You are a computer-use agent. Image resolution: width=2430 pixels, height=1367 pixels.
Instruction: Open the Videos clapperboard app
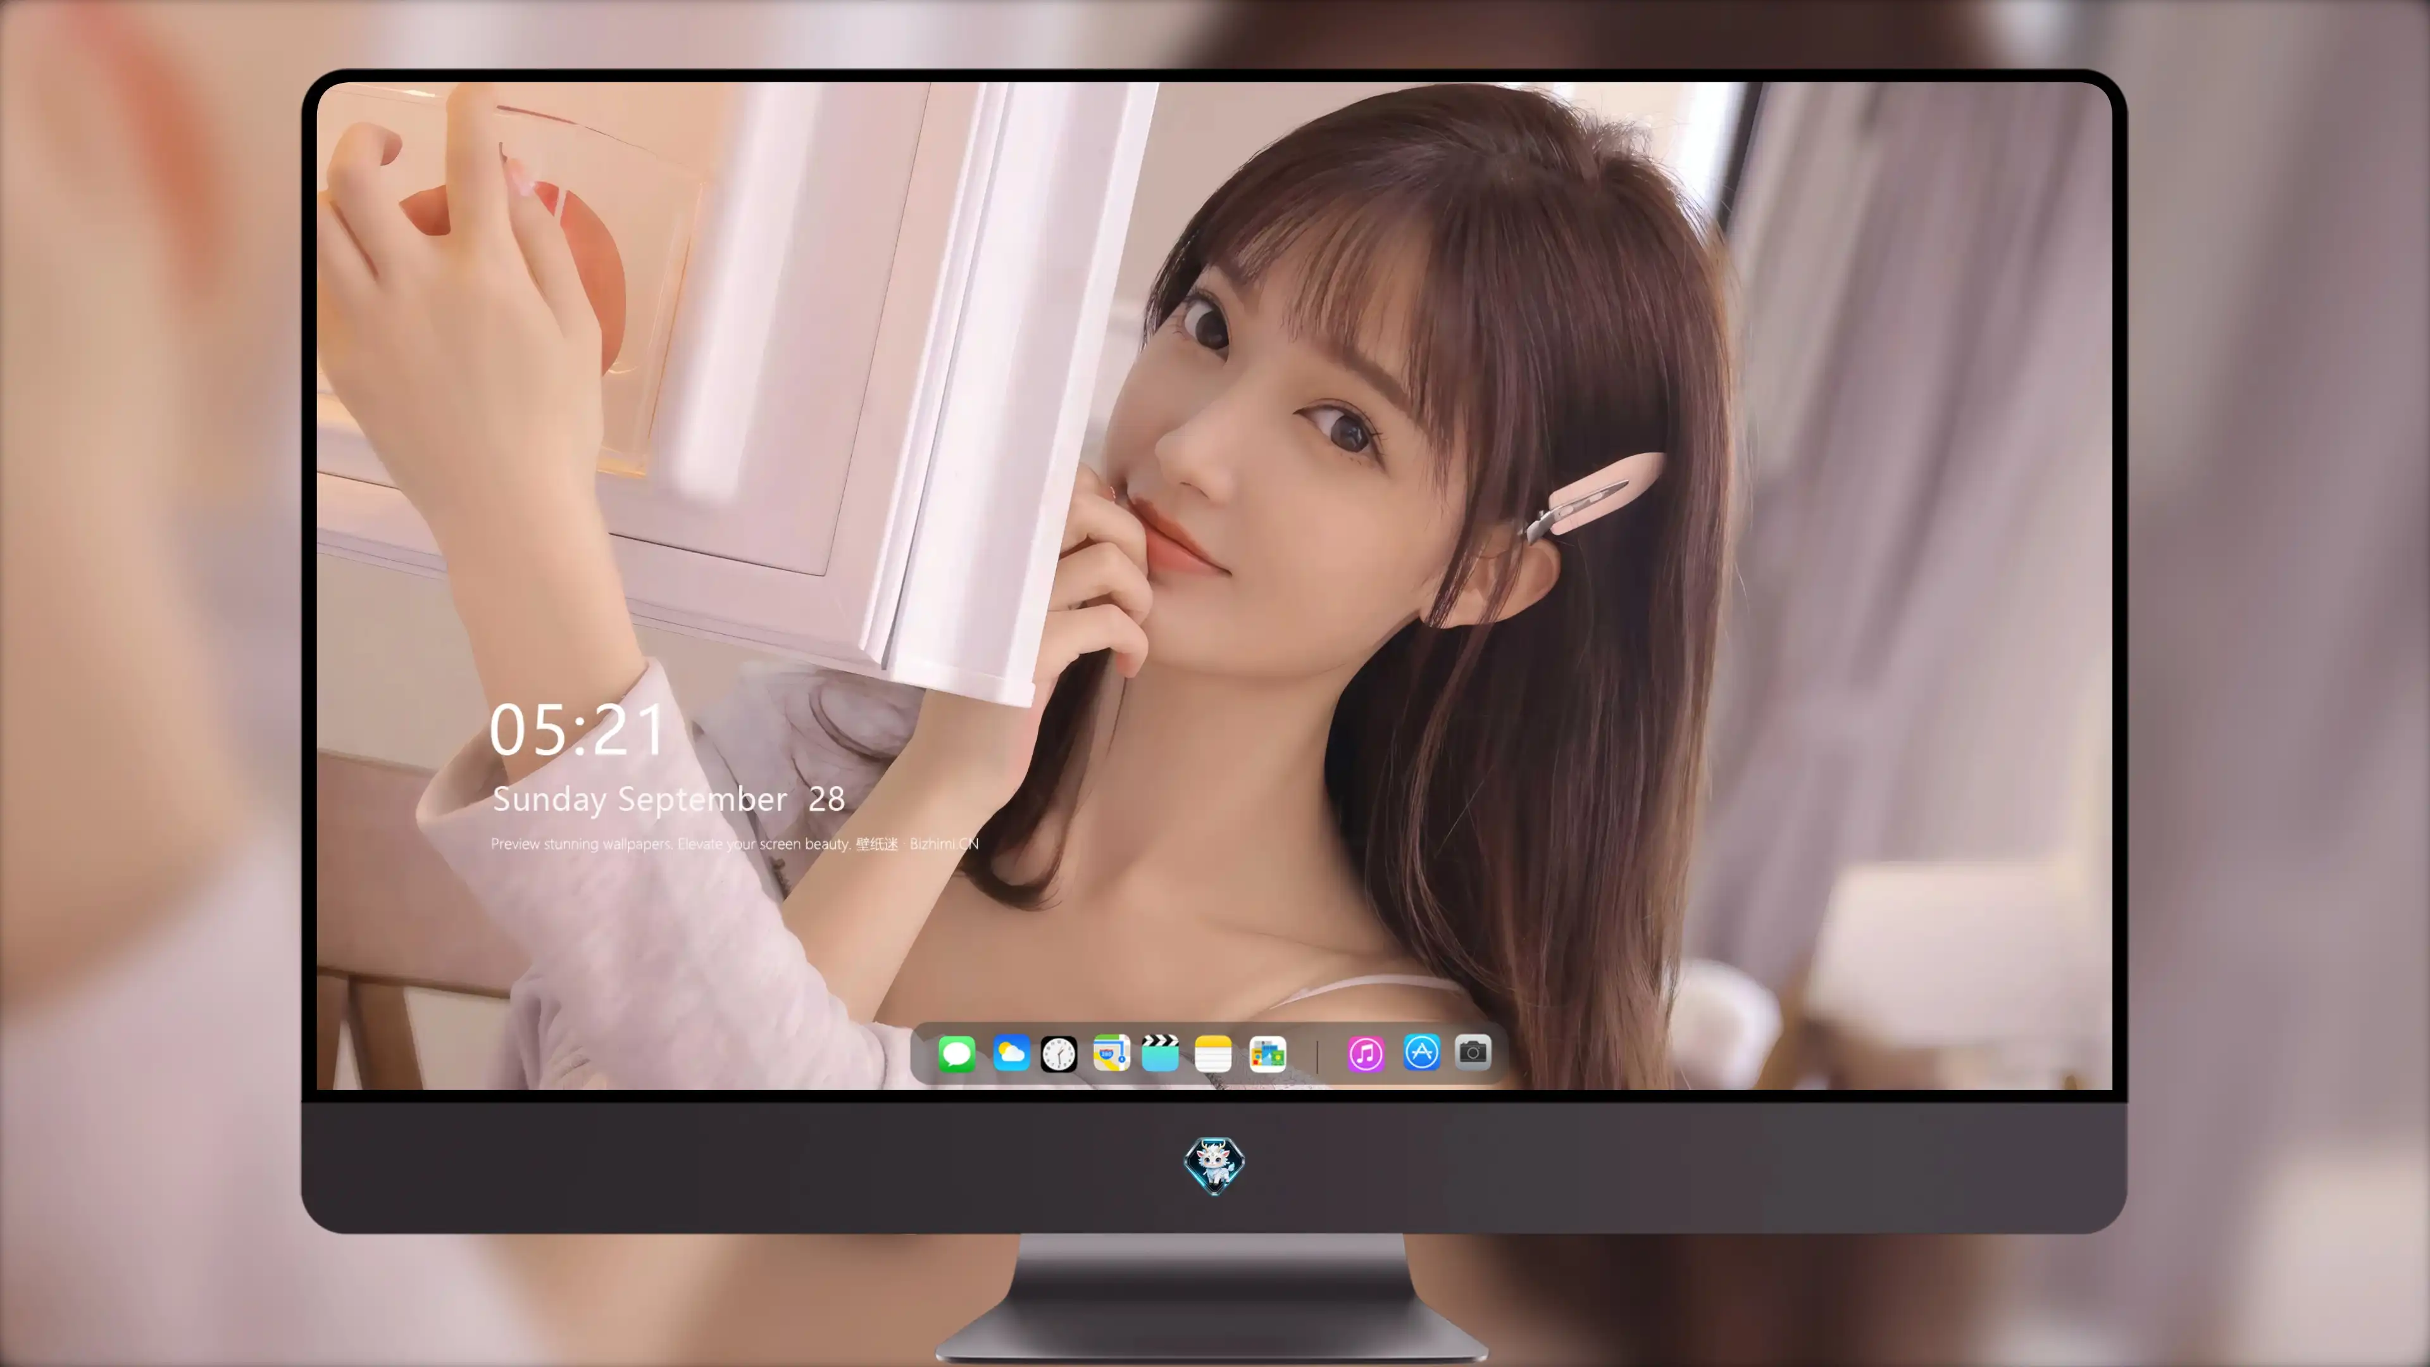(x=1161, y=1053)
